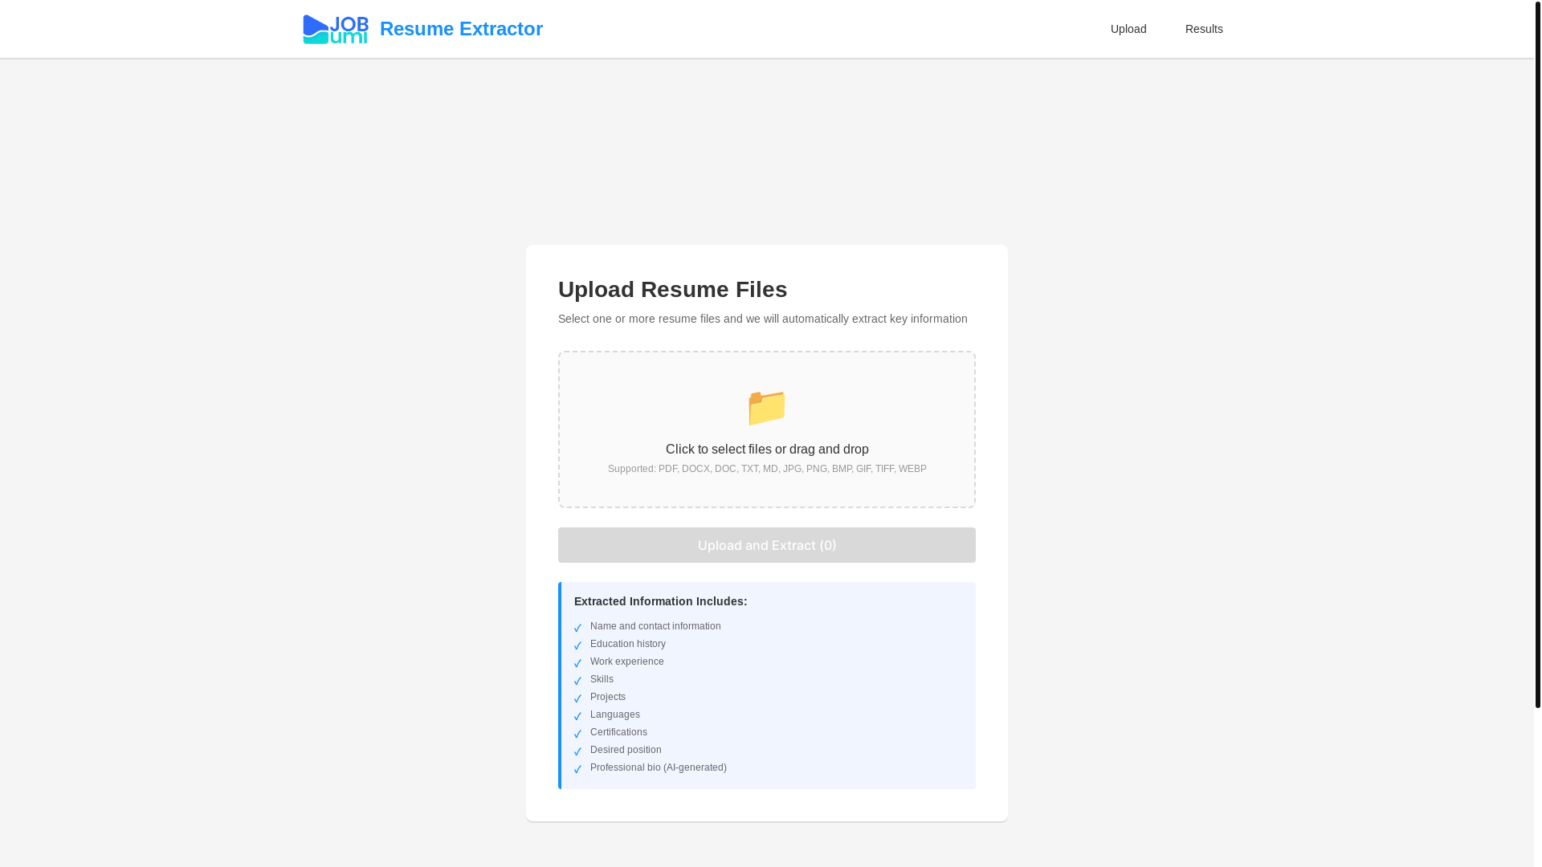Click the Upload Resume Files heading
The width and height of the screenshot is (1542, 867).
point(672,289)
